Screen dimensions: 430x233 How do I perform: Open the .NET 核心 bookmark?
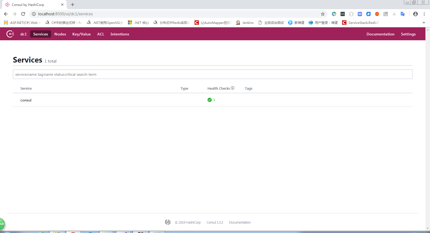point(138,23)
